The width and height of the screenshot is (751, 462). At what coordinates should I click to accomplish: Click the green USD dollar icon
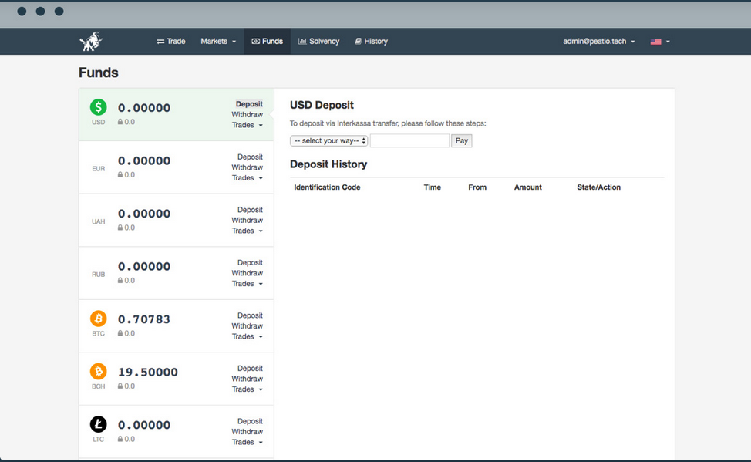pos(98,107)
